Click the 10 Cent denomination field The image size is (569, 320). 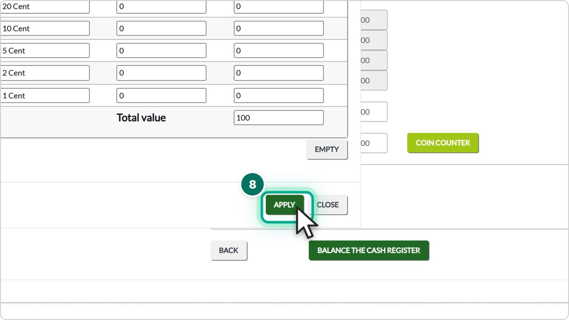pos(44,28)
